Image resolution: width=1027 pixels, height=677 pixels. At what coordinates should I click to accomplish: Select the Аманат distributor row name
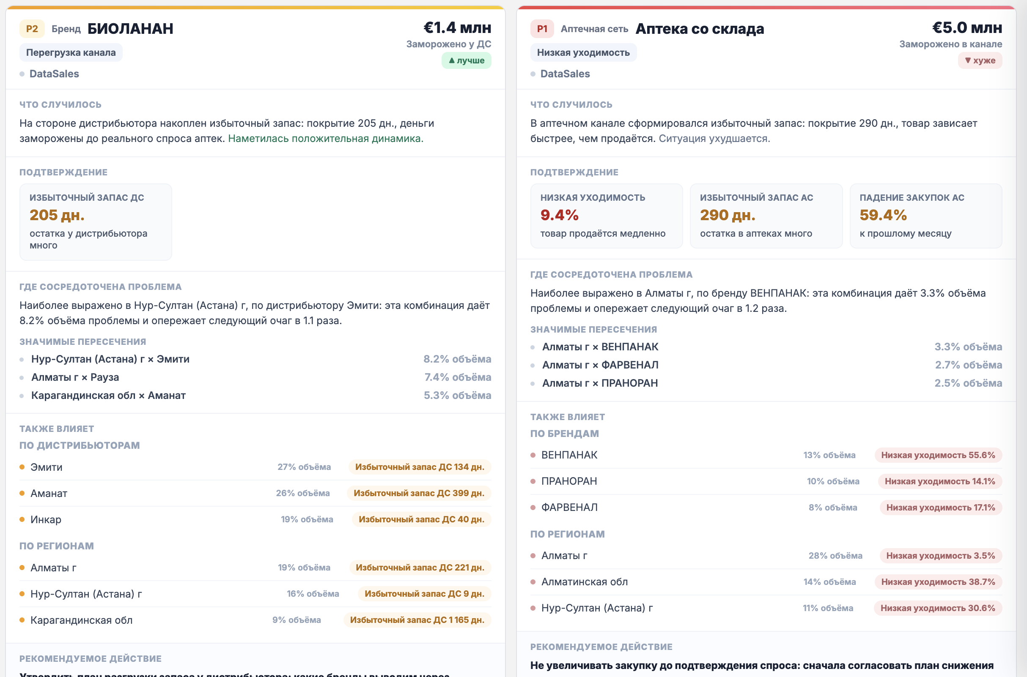pyautogui.click(x=49, y=494)
